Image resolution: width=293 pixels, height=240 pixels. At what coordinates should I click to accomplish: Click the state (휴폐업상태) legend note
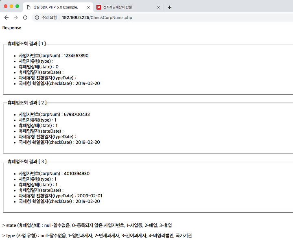point(87,225)
